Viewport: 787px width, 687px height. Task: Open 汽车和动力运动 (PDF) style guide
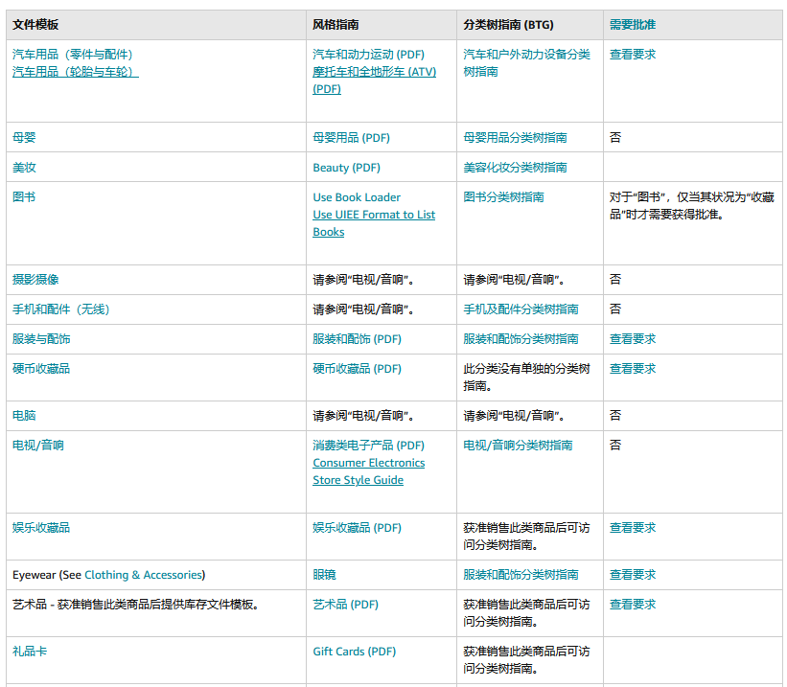tap(368, 55)
